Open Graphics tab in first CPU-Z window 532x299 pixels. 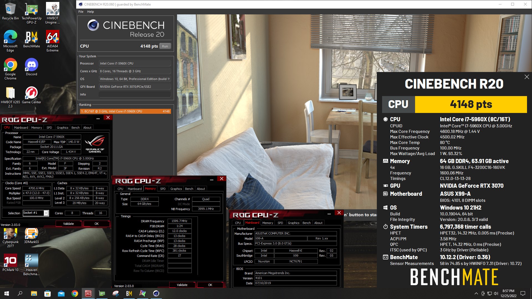[x=62, y=128]
